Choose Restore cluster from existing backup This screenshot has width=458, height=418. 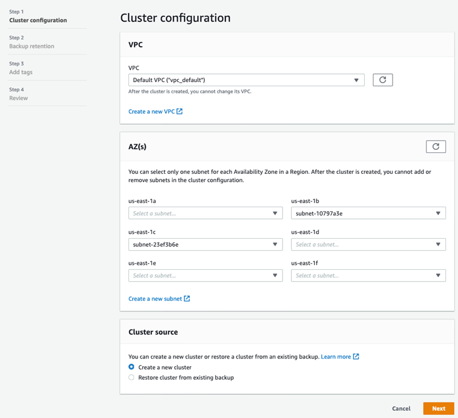[131, 378]
